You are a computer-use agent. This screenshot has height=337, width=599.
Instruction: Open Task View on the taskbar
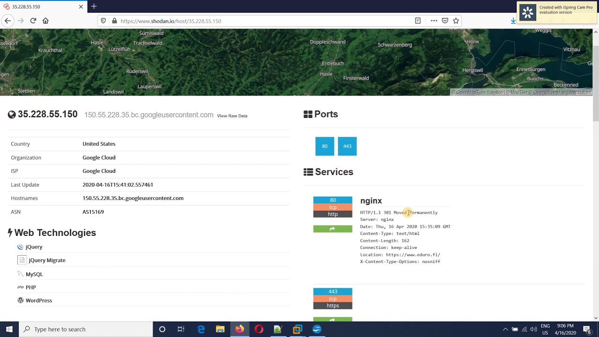[x=181, y=329]
